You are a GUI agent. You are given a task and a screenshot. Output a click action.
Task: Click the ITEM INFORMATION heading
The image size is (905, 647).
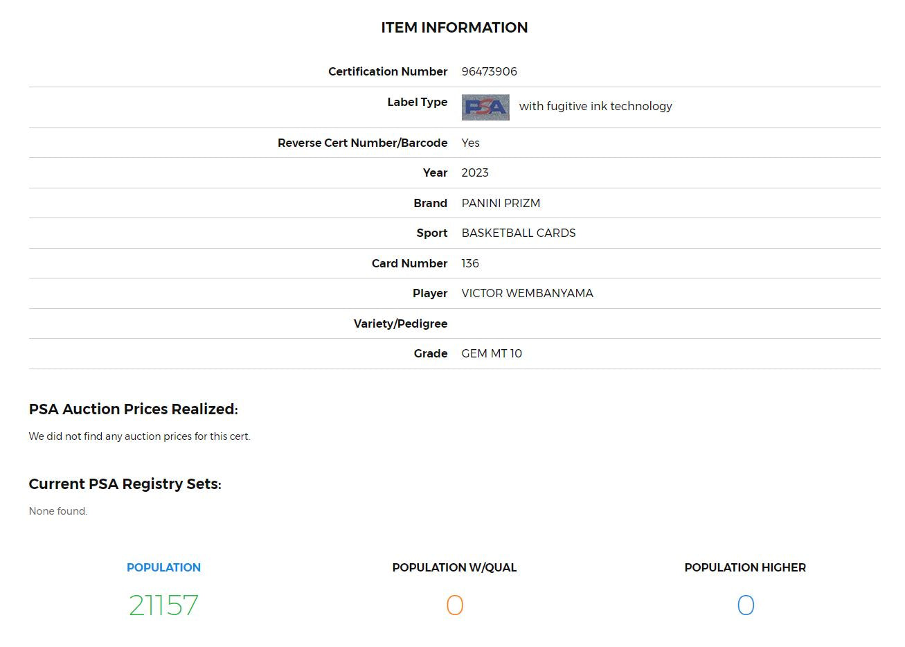(x=454, y=28)
